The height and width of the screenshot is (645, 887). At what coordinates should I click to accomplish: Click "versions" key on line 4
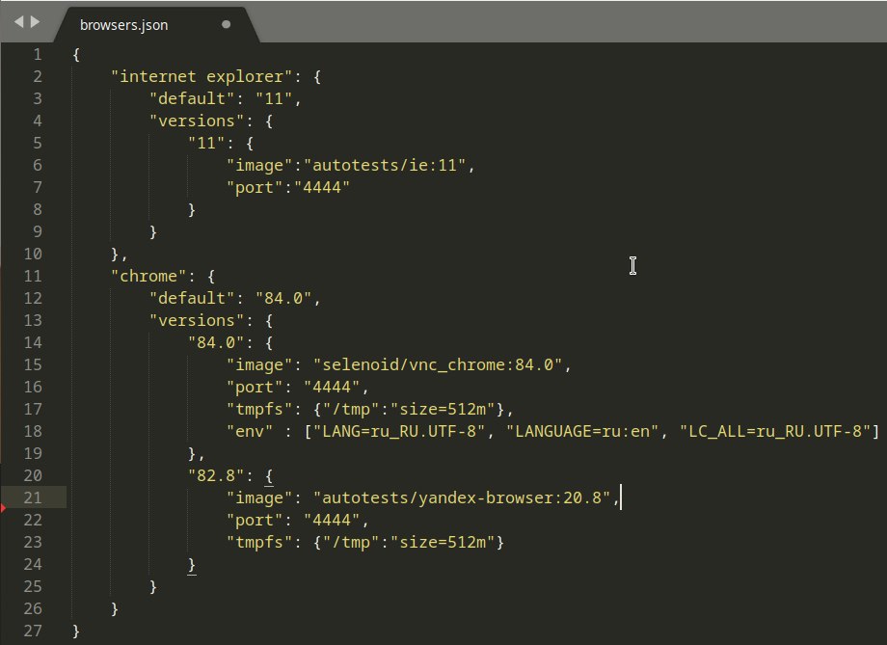(197, 121)
